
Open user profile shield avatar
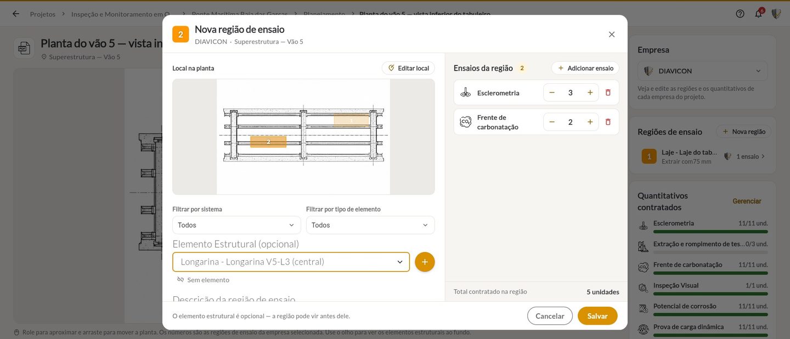point(776,14)
